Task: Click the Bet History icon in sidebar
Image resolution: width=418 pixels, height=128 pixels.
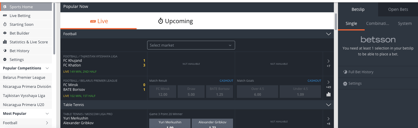Action: coord(5,51)
